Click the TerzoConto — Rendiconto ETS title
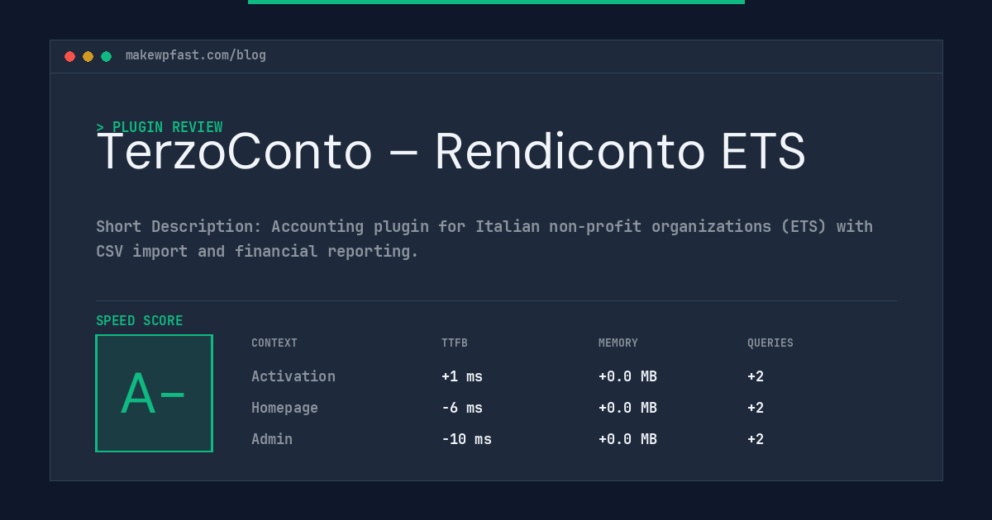Image resolution: width=992 pixels, height=520 pixels. coord(451,152)
